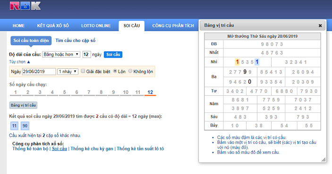Select day 7 on cầu chạy scale
Image resolution: width=332 pixels, height=174 pixels.
(89, 92)
